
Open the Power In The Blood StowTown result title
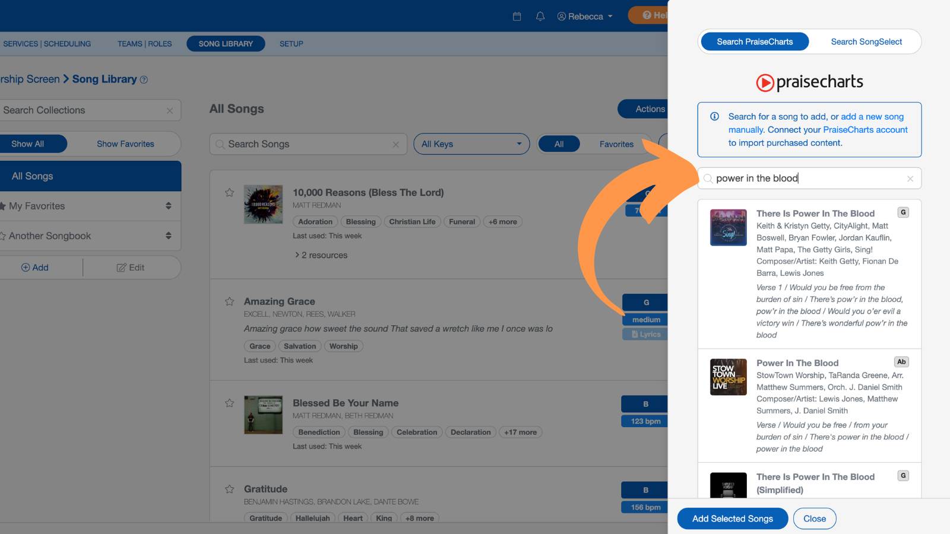tap(797, 363)
